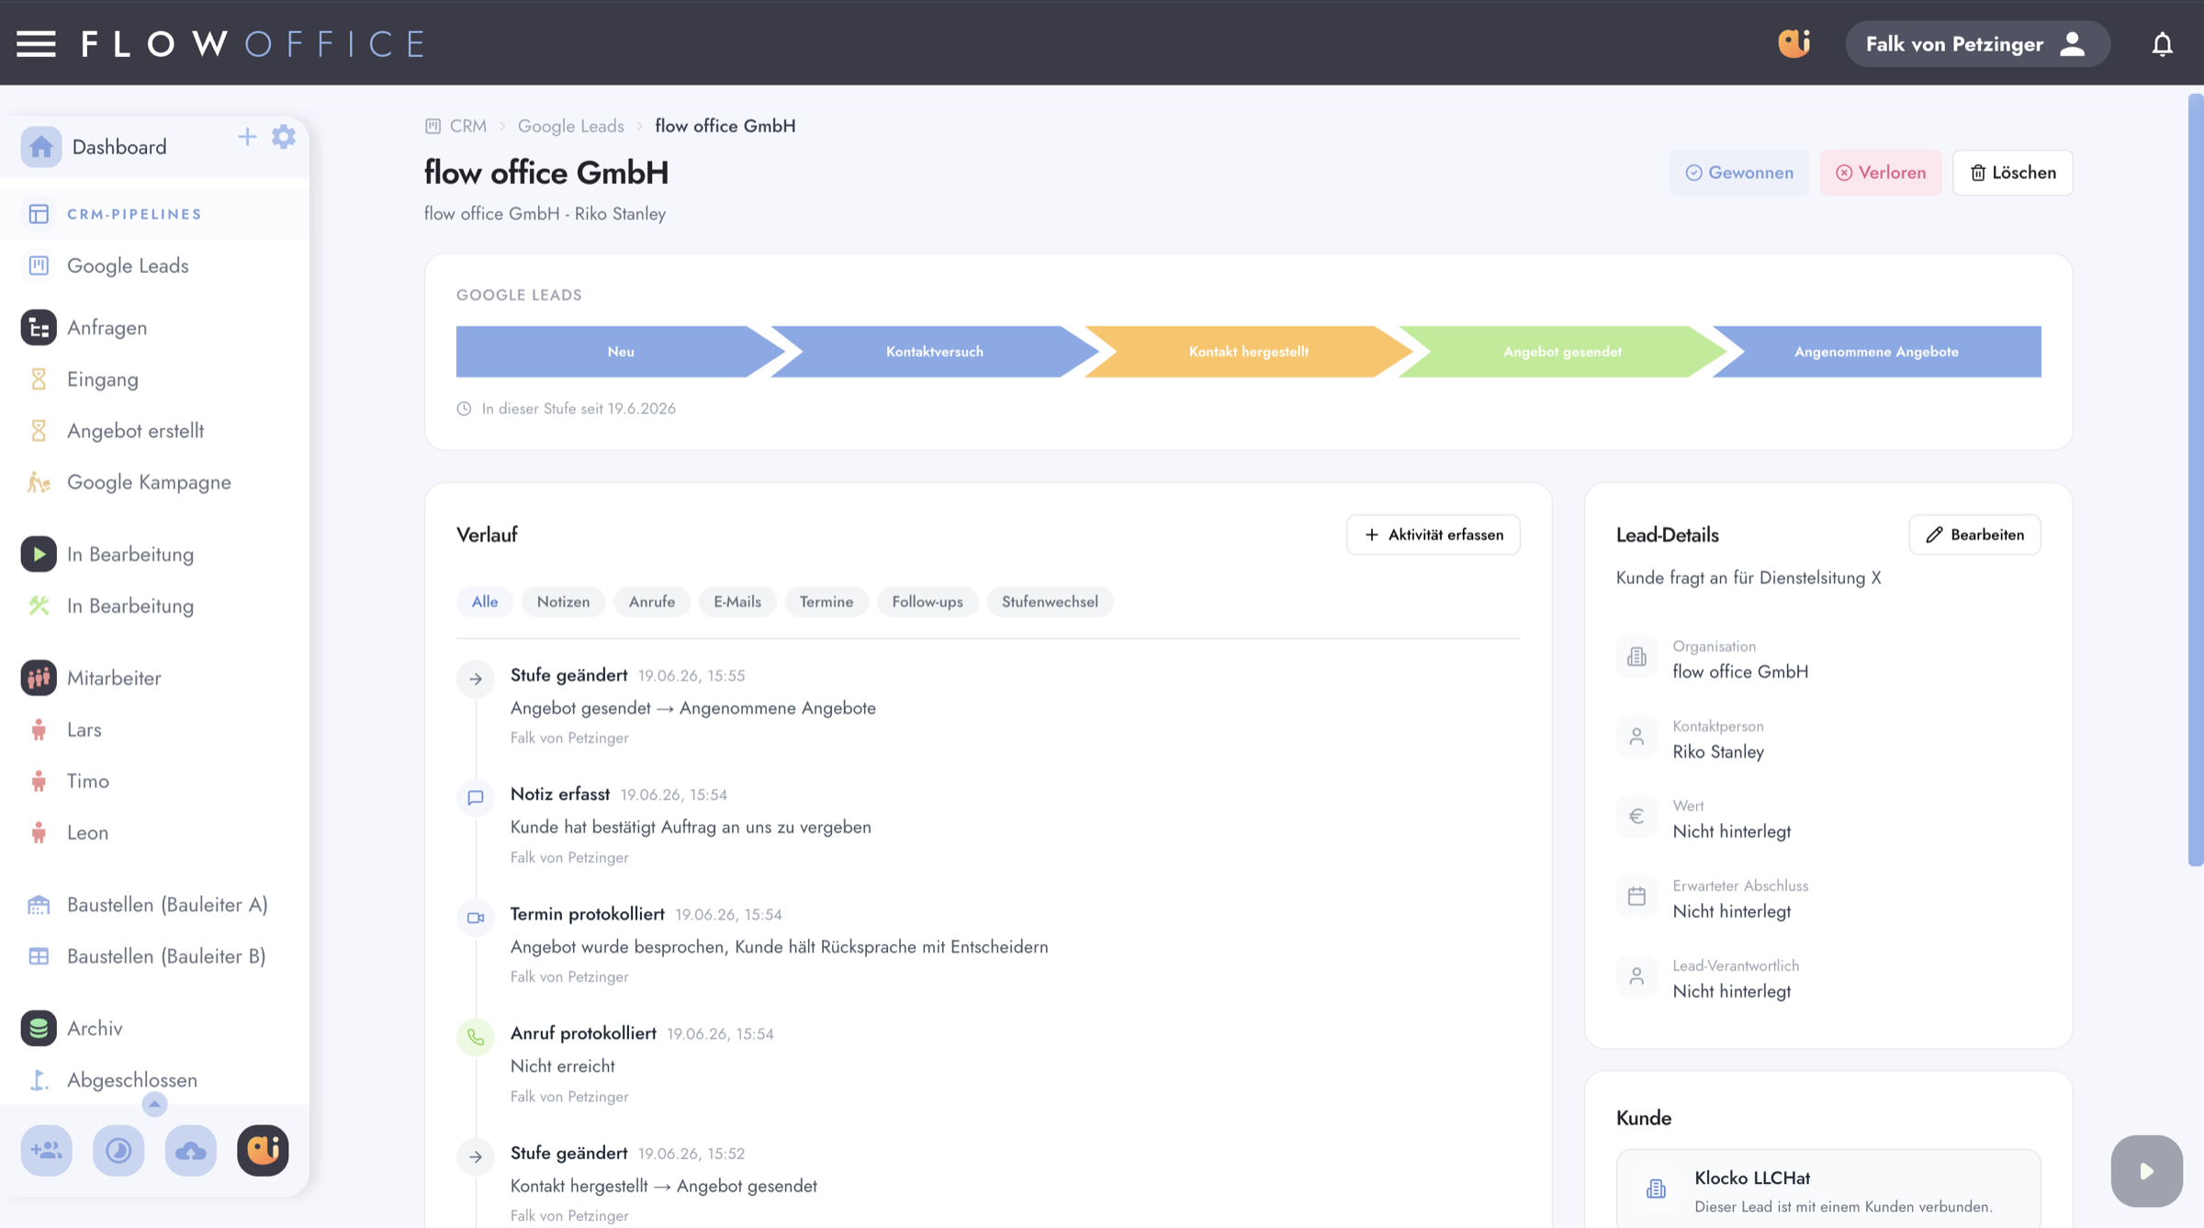
Task: Click video icon of Termin protokolliert entry
Action: (476, 918)
